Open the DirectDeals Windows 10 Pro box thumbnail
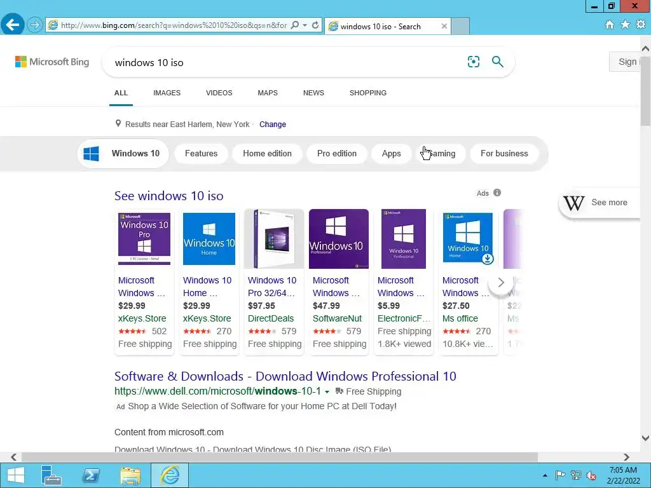The image size is (651, 488). click(274, 239)
